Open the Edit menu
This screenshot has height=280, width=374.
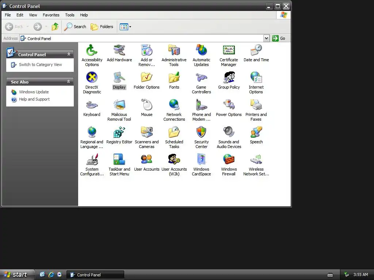tap(20, 15)
